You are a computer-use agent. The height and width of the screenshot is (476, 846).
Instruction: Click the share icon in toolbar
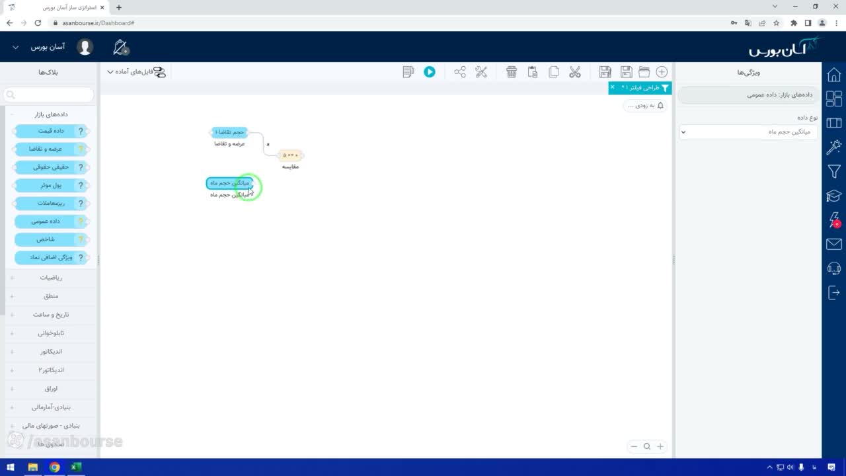pos(460,72)
